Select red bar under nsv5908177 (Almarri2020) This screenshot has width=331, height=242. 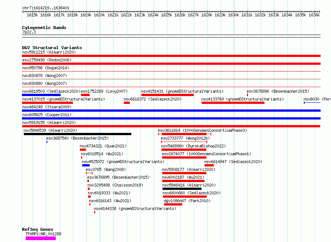pos(184,173)
